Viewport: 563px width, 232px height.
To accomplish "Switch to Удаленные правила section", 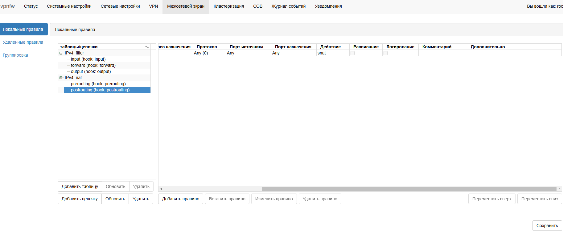I will pyautogui.click(x=23, y=42).
